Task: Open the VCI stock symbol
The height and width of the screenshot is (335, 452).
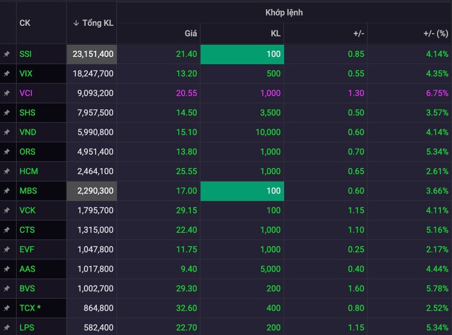Action: click(x=26, y=93)
